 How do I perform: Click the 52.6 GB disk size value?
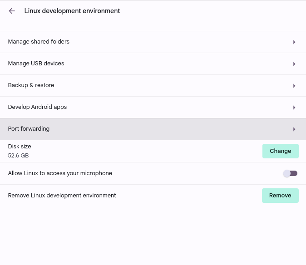(18, 156)
